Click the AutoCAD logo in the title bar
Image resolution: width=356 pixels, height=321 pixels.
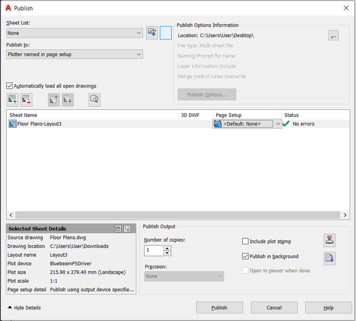point(8,8)
